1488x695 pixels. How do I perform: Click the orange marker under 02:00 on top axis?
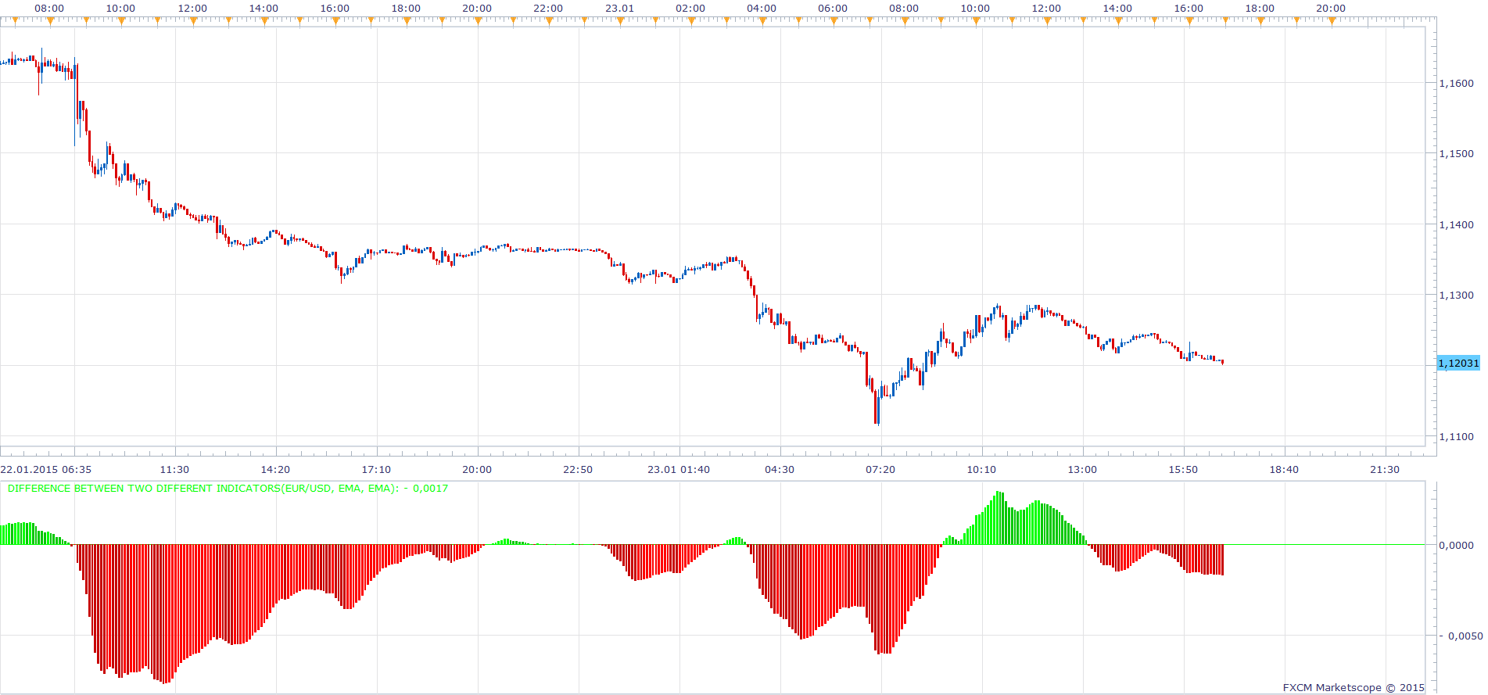tap(691, 21)
